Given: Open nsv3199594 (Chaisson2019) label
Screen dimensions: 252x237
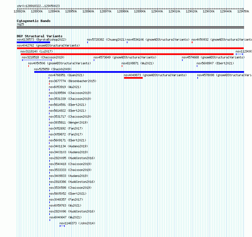Looking at the screenshot, I should [70, 93].
